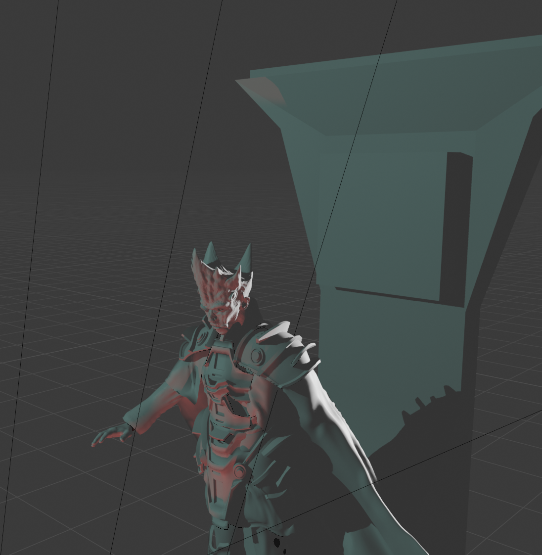Image resolution: width=542 pixels, height=555 pixels.
Task: Click the tall left horn on the head
Action: [x=210, y=253]
